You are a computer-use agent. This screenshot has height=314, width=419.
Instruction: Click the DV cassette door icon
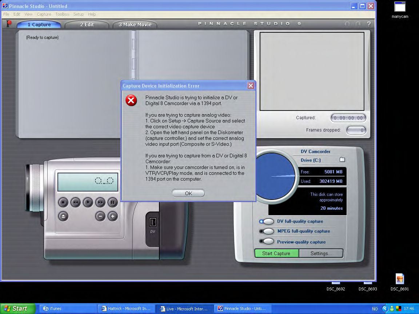[153, 222]
